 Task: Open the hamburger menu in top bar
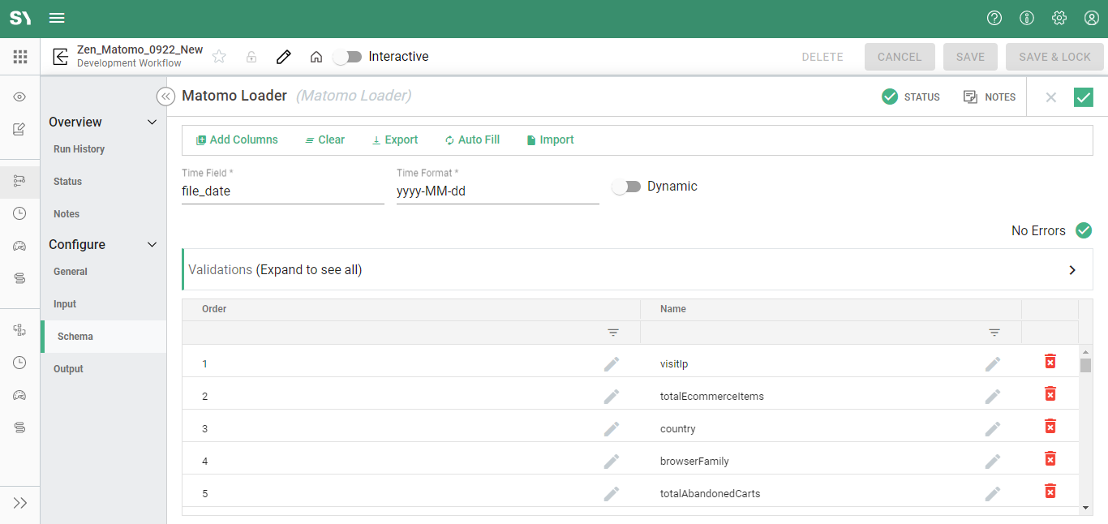coord(57,19)
